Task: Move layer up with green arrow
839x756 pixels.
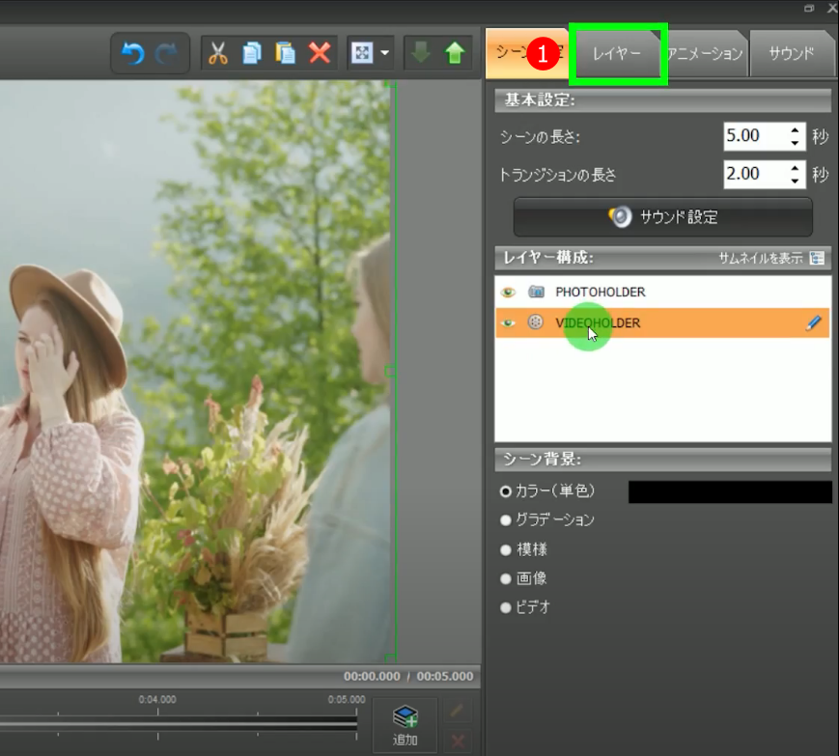Action: point(455,53)
